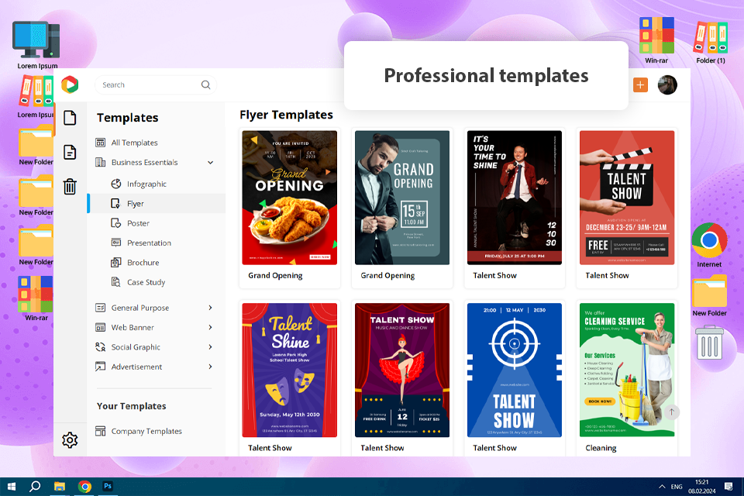Open the Grand Opening flyer with suited man
Viewport: 744px width, 496px height.
pyautogui.click(x=402, y=198)
